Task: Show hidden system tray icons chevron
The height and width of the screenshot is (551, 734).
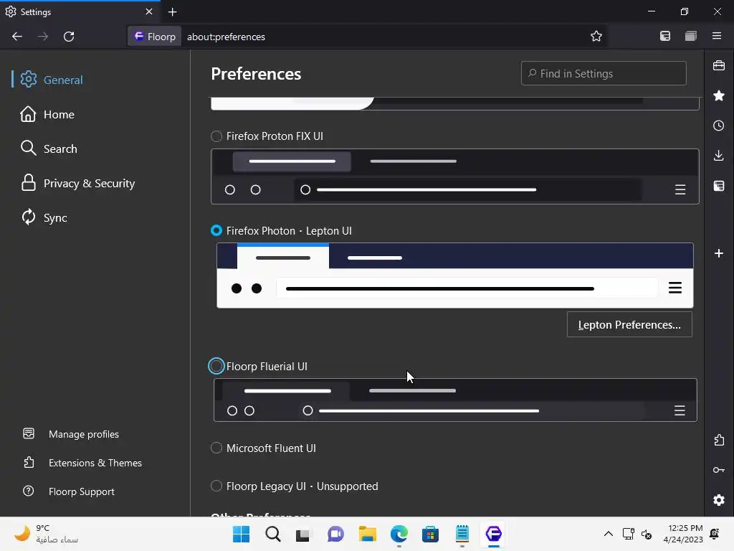Action: (608, 534)
